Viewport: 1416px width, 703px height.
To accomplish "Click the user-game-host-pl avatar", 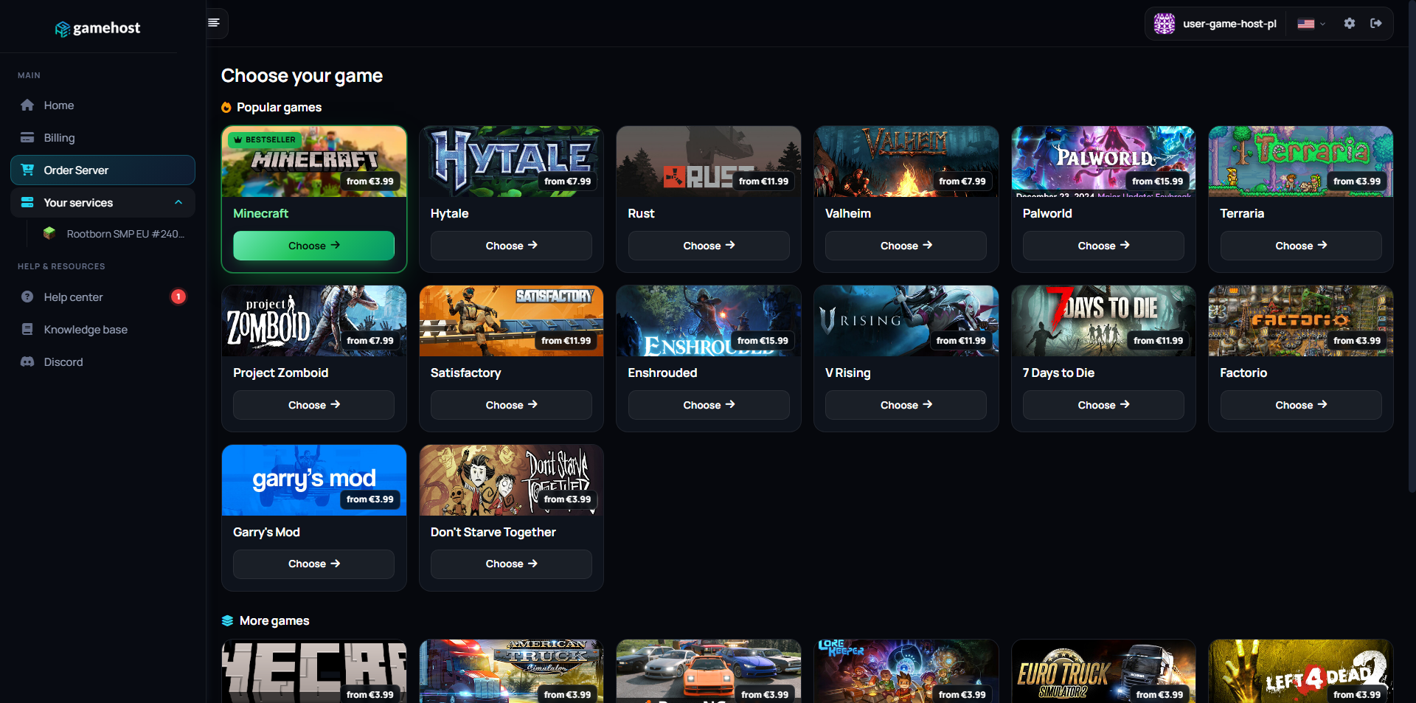I will pos(1165,24).
